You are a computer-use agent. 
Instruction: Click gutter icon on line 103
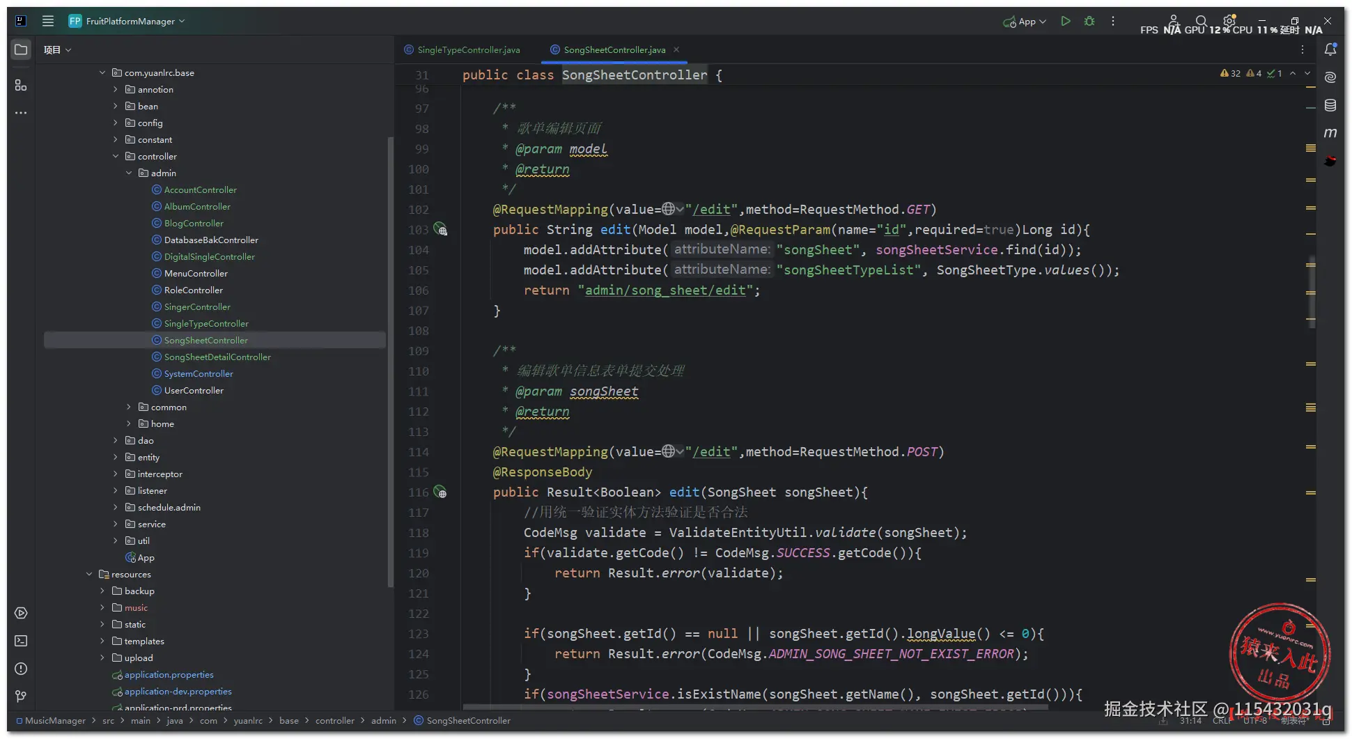[440, 229]
